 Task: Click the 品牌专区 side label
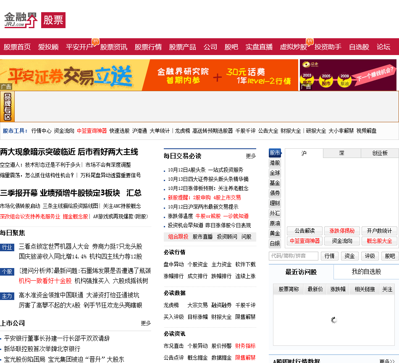(8, 106)
